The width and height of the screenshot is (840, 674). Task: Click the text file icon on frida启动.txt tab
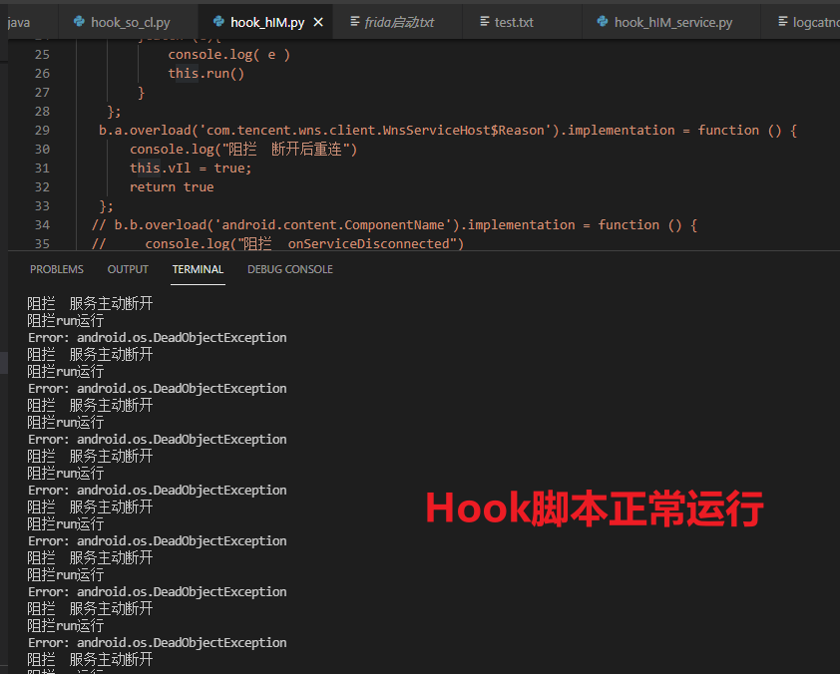click(x=354, y=21)
